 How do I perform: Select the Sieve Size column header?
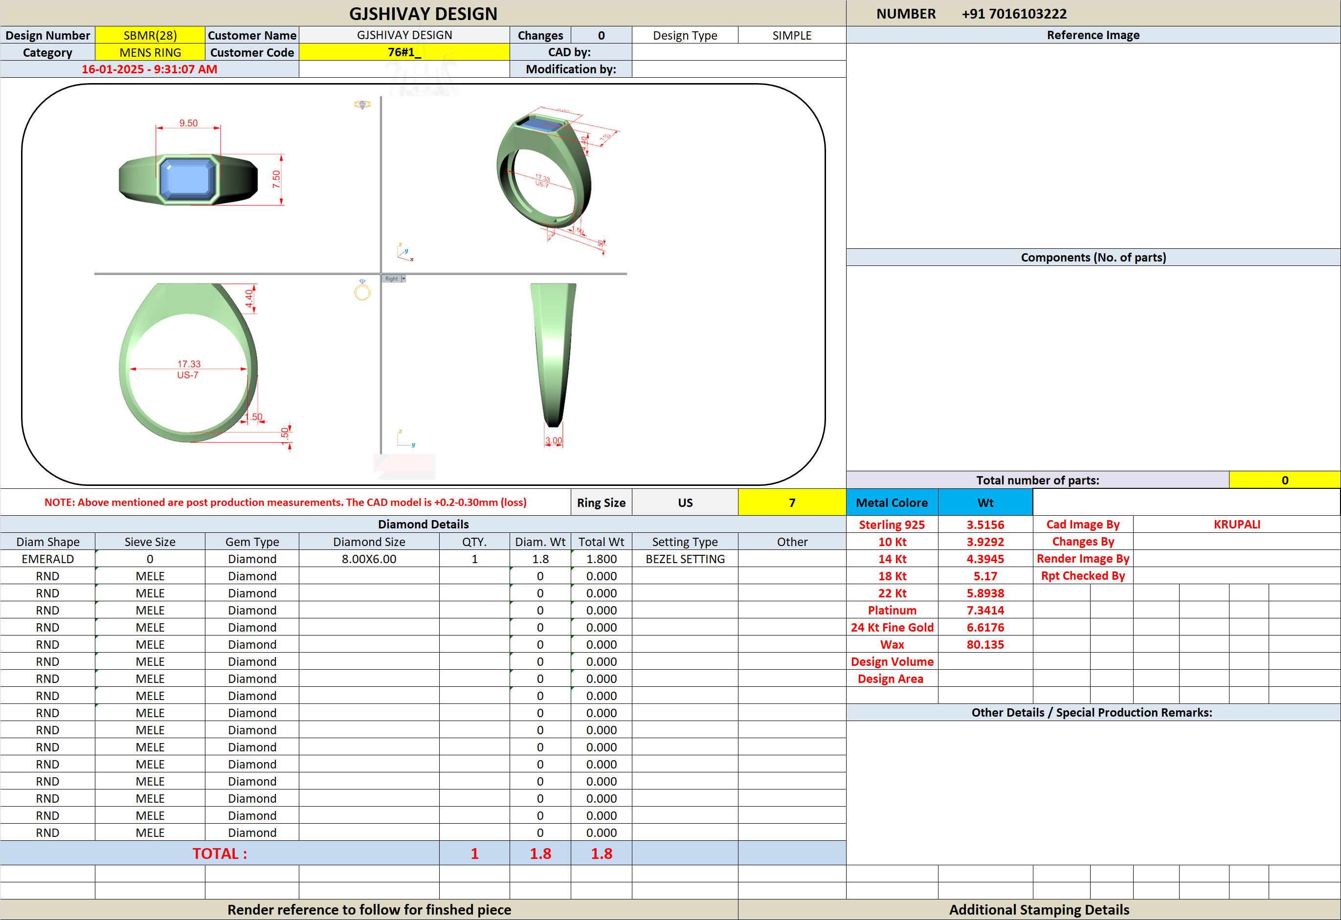pos(150,542)
